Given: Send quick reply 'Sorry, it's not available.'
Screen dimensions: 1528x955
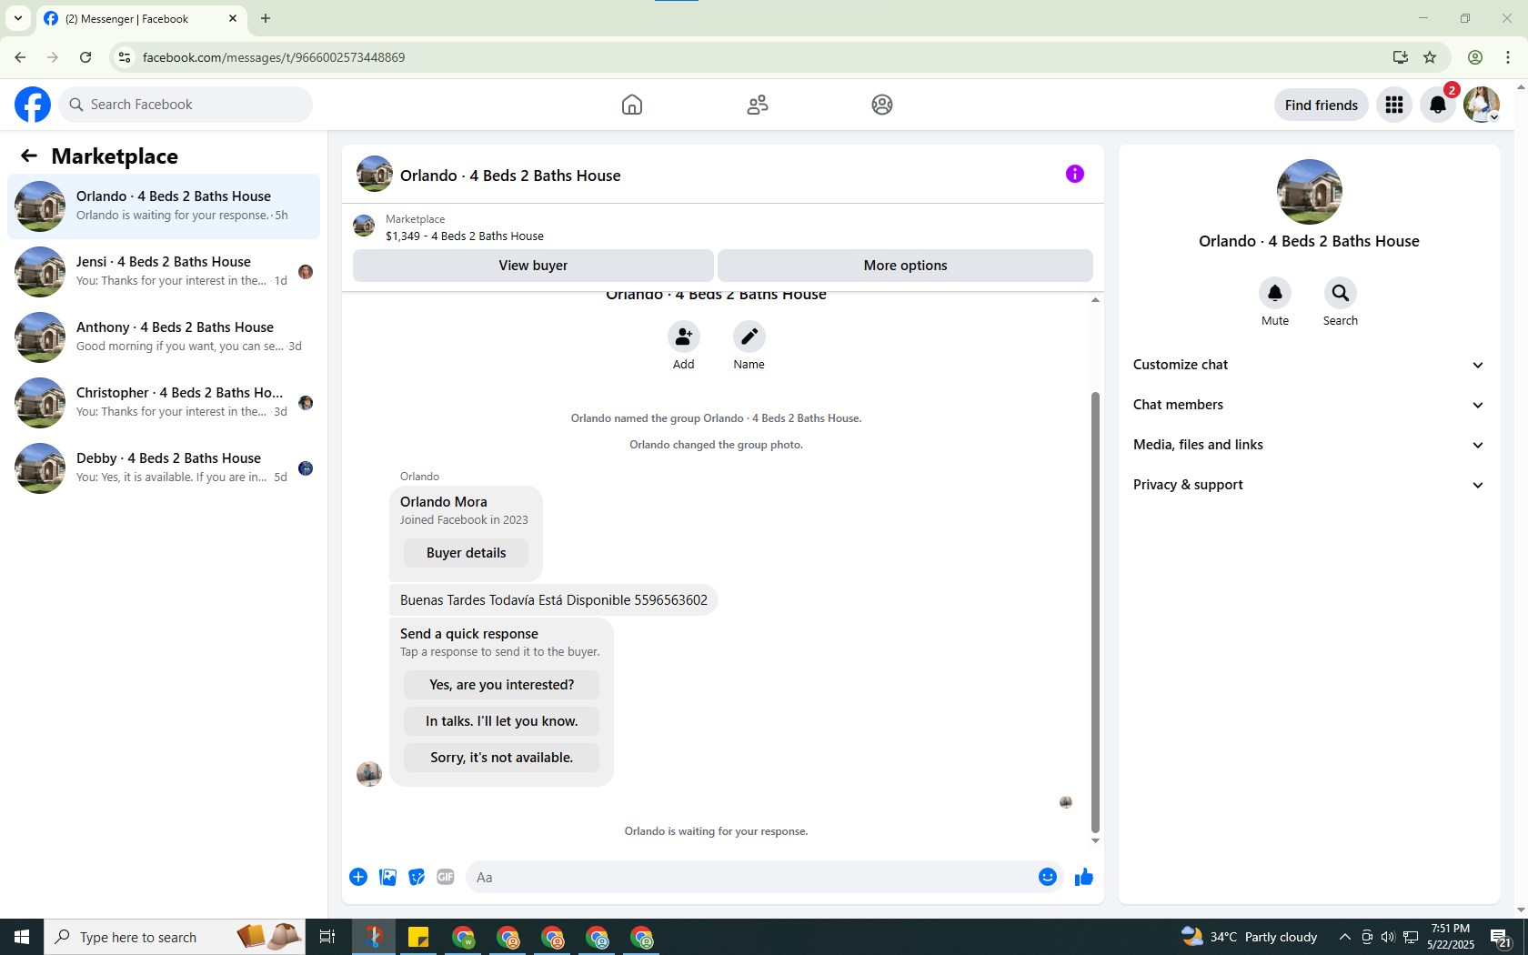Looking at the screenshot, I should (501, 758).
